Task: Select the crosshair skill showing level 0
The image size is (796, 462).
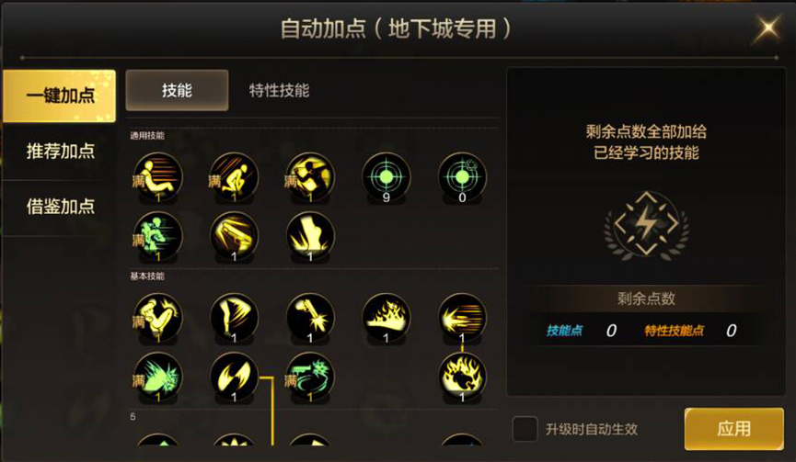Action: [x=462, y=177]
